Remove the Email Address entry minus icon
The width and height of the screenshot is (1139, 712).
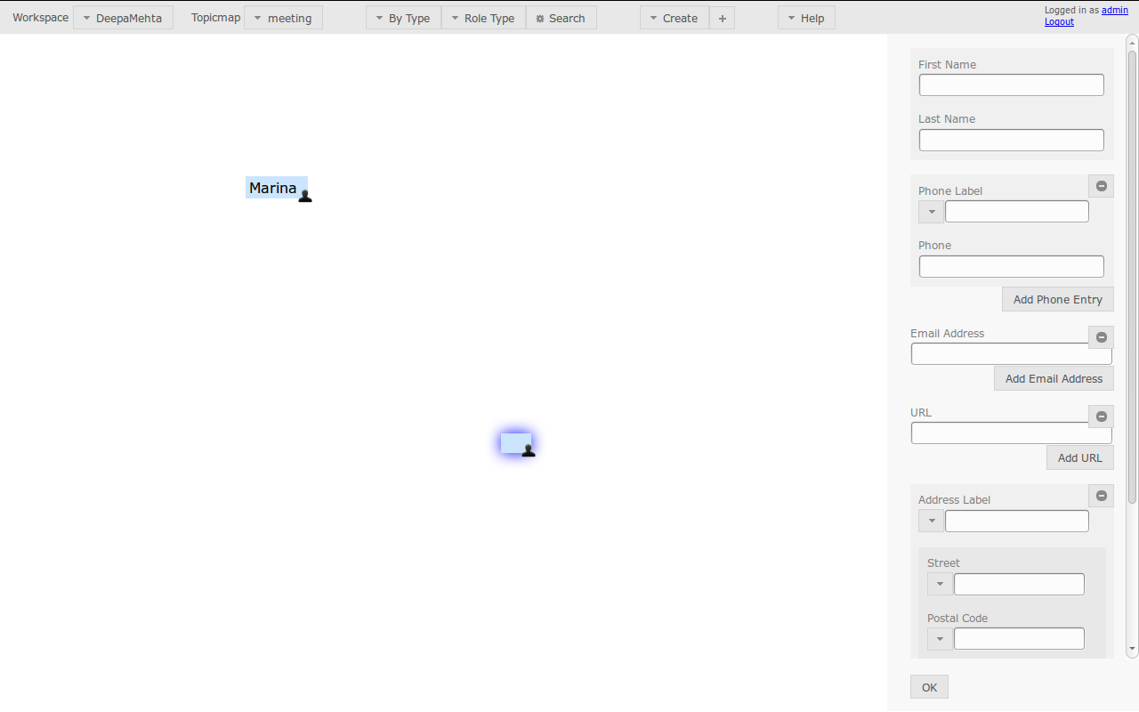click(1102, 337)
